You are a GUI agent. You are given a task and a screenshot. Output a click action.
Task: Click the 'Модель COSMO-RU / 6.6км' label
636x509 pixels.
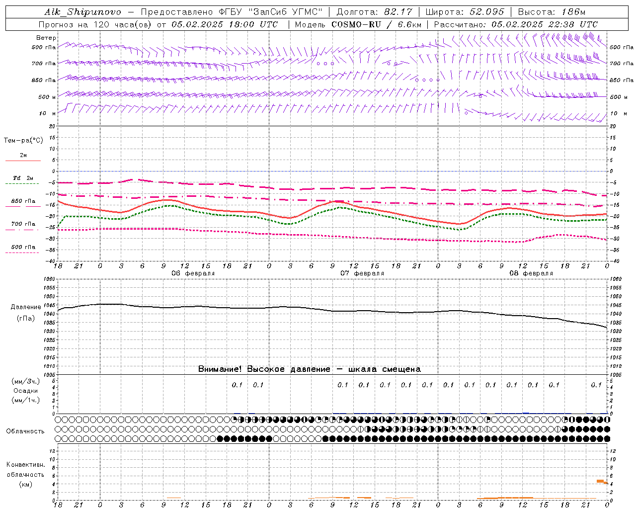click(x=358, y=24)
